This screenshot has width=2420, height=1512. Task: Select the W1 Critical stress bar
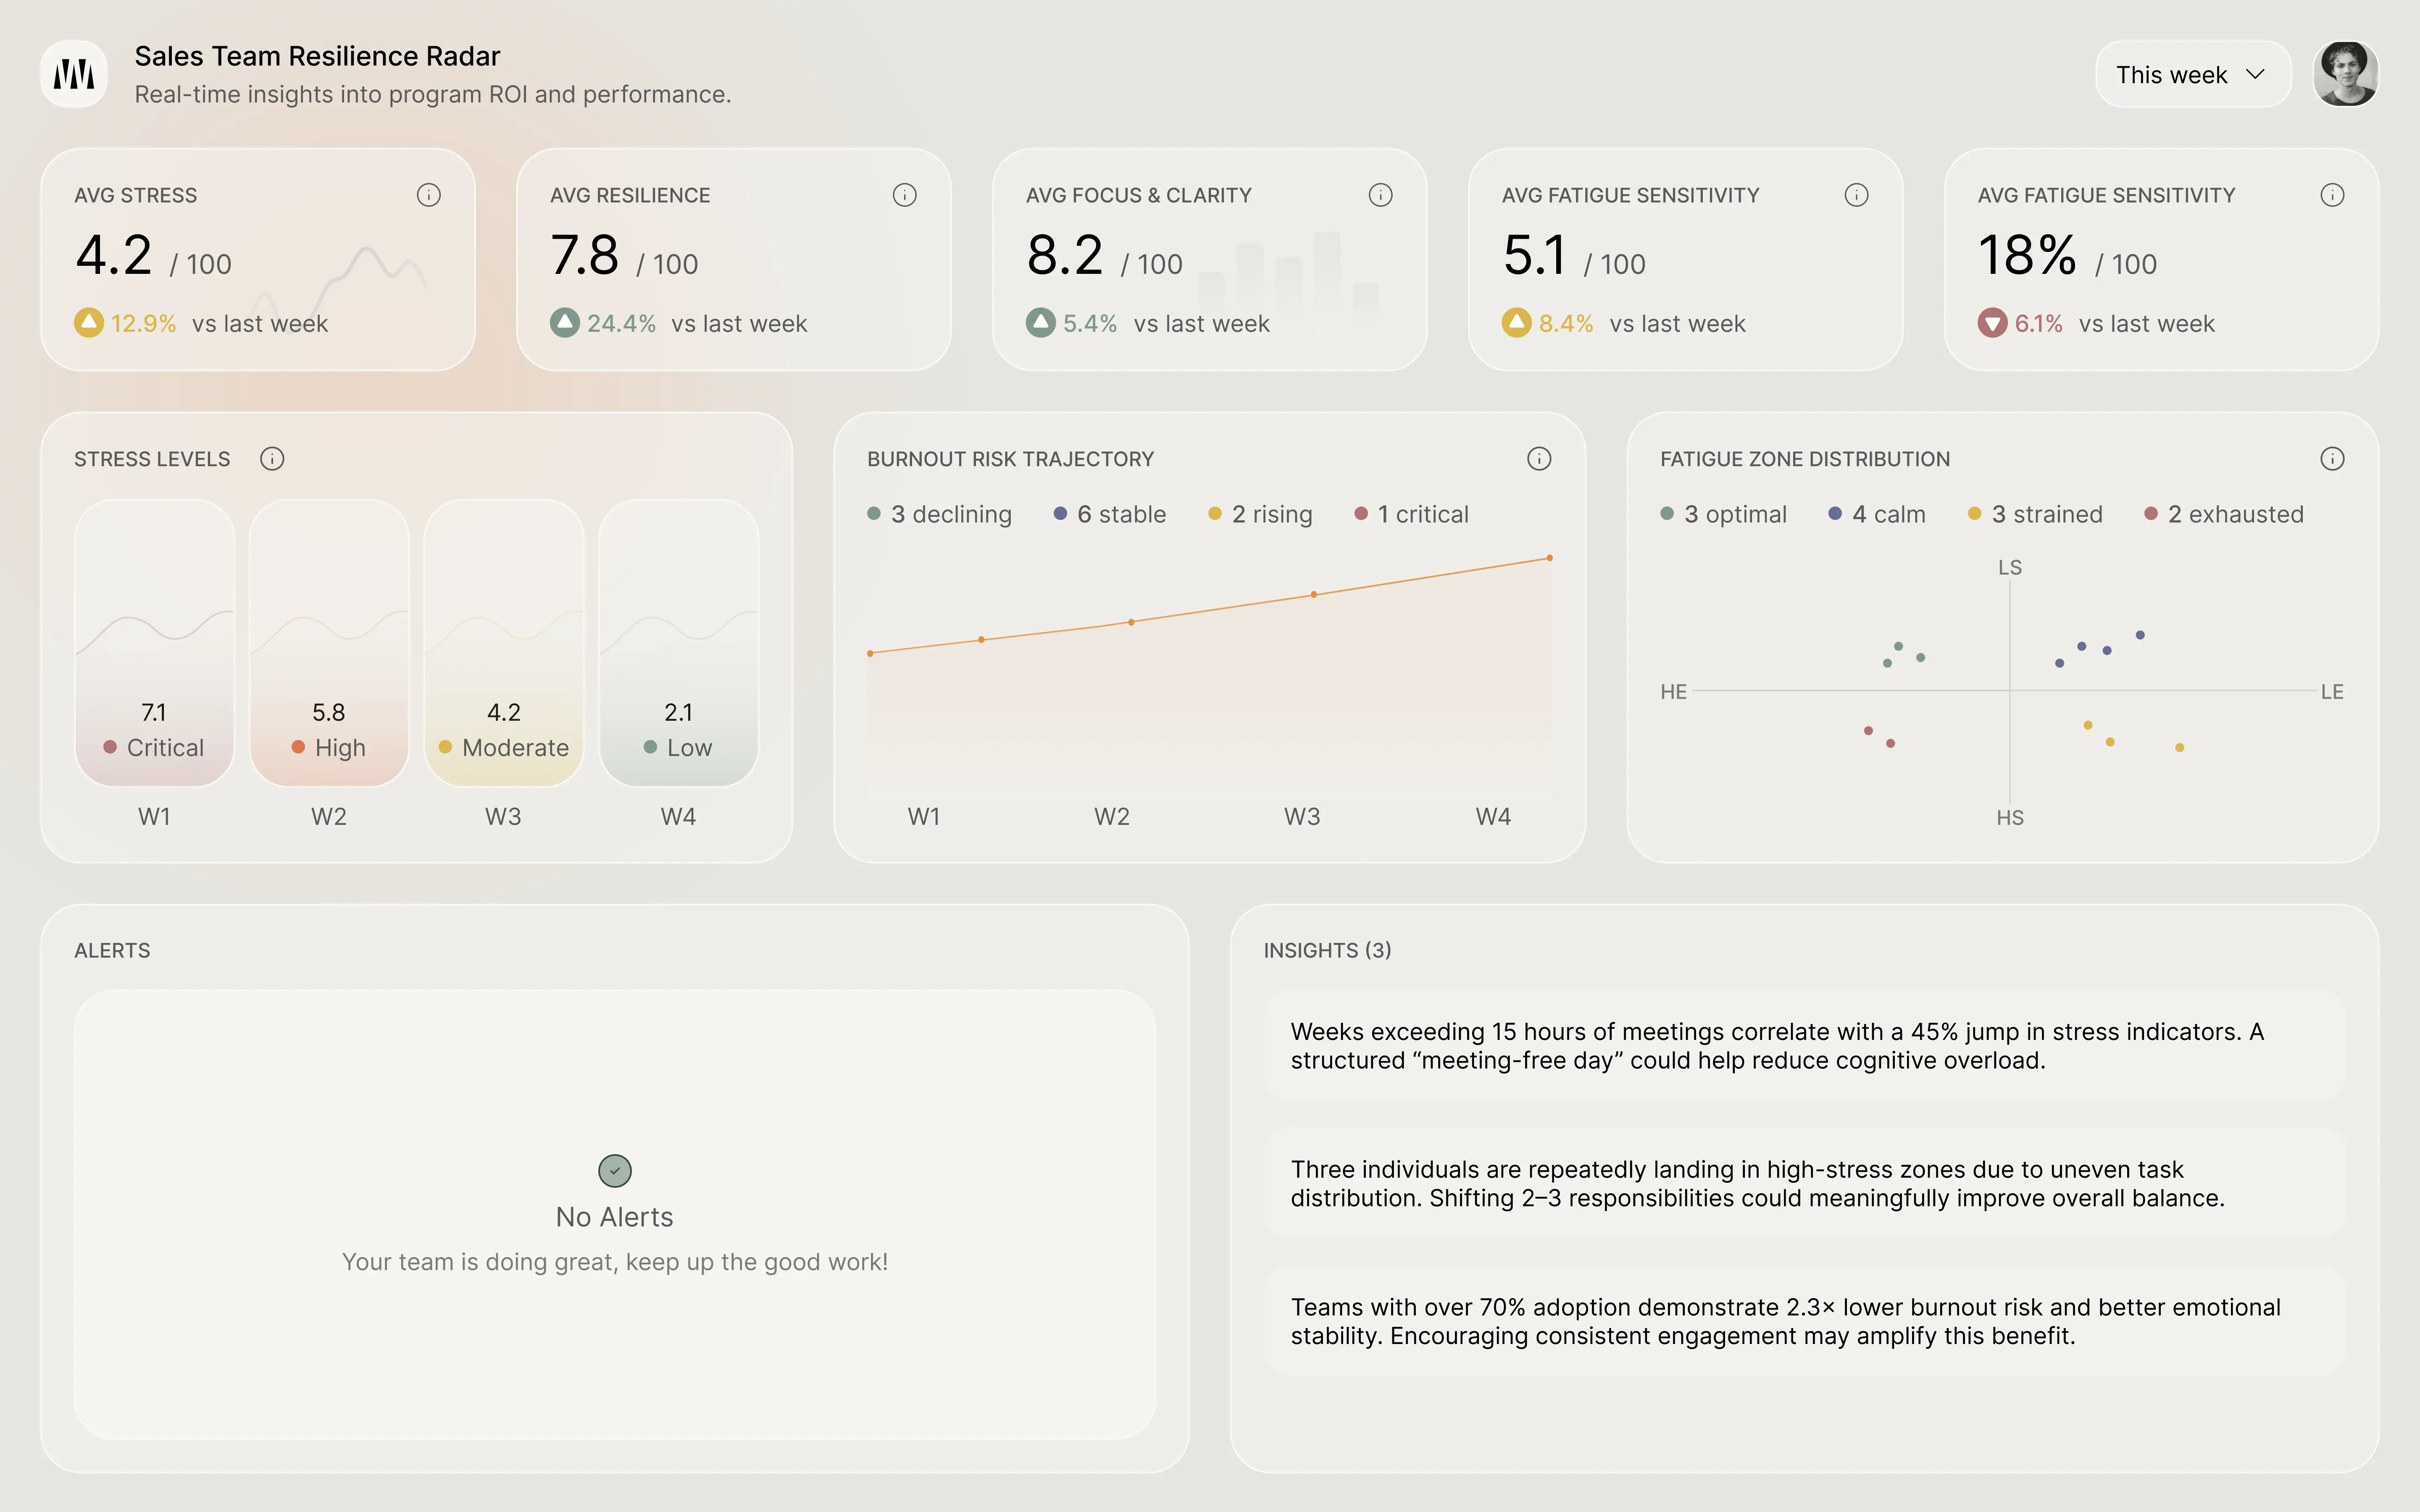[x=154, y=642]
